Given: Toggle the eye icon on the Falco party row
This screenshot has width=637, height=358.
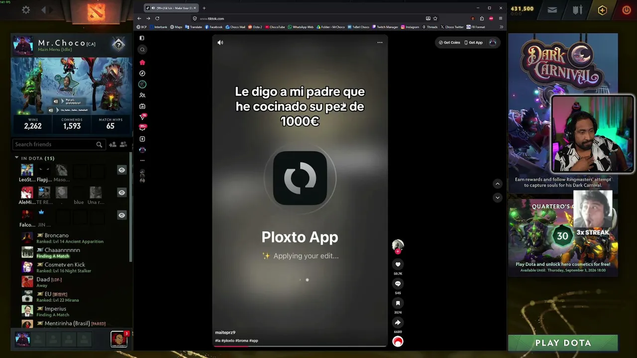Looking at the screenshot, I should 121,215.
